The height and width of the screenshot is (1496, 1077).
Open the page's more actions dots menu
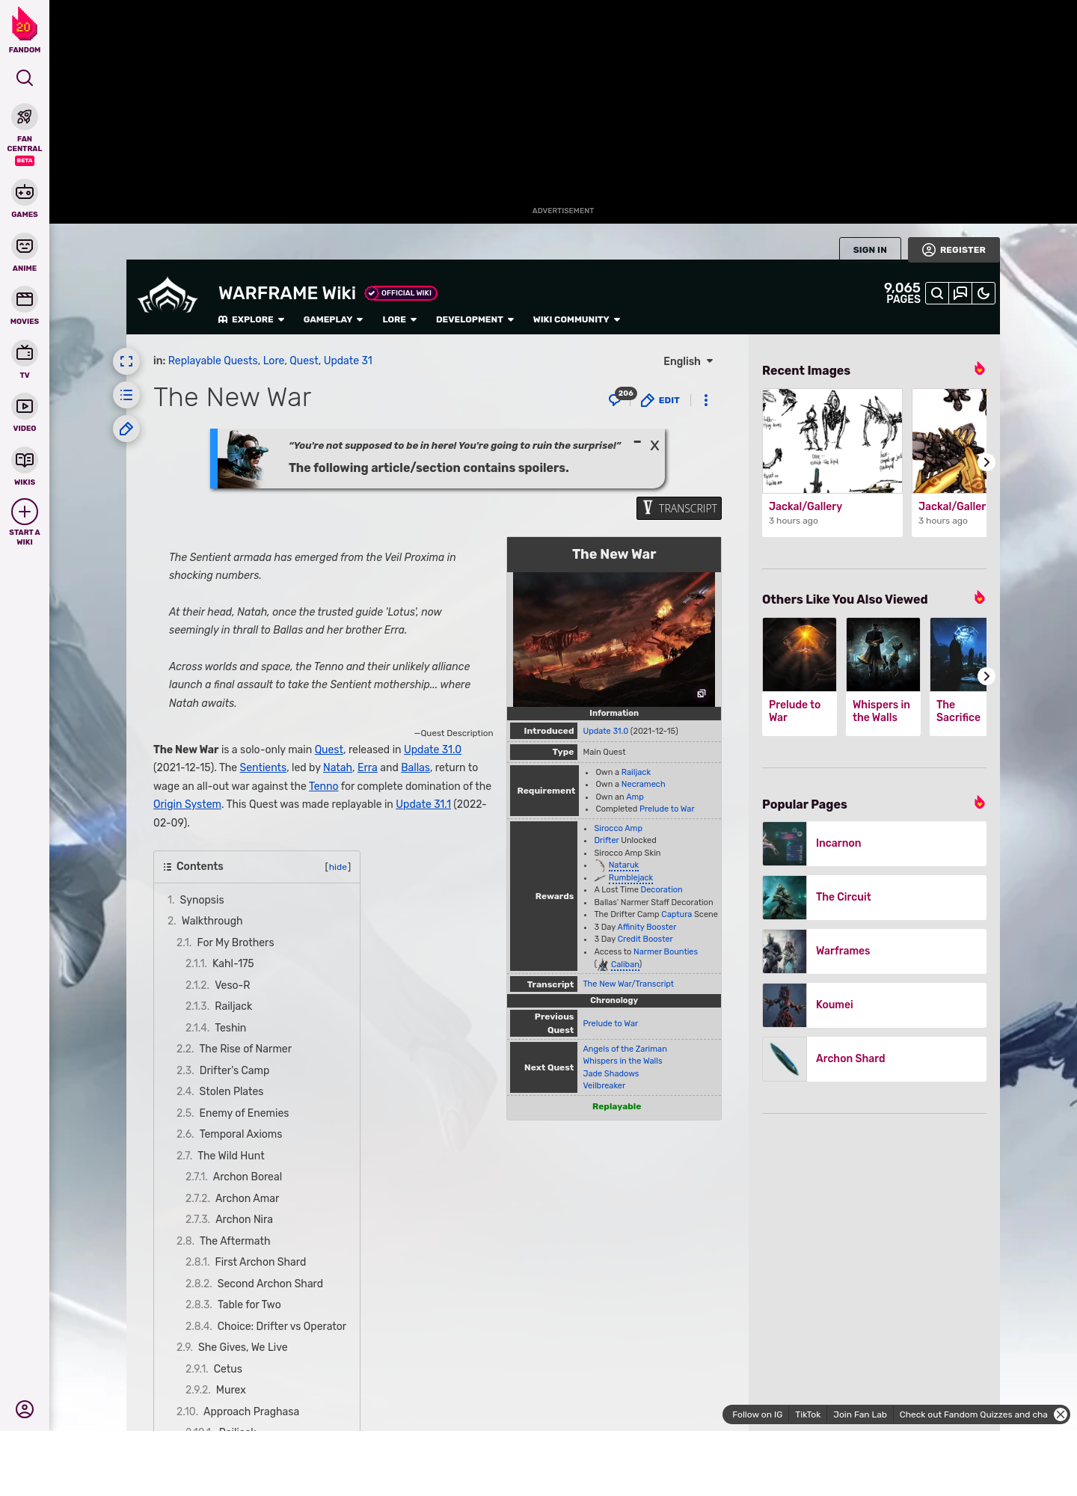[x=706, y=400]
